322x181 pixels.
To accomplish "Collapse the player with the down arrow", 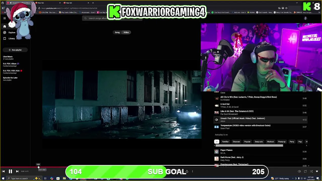I will 317,171.
